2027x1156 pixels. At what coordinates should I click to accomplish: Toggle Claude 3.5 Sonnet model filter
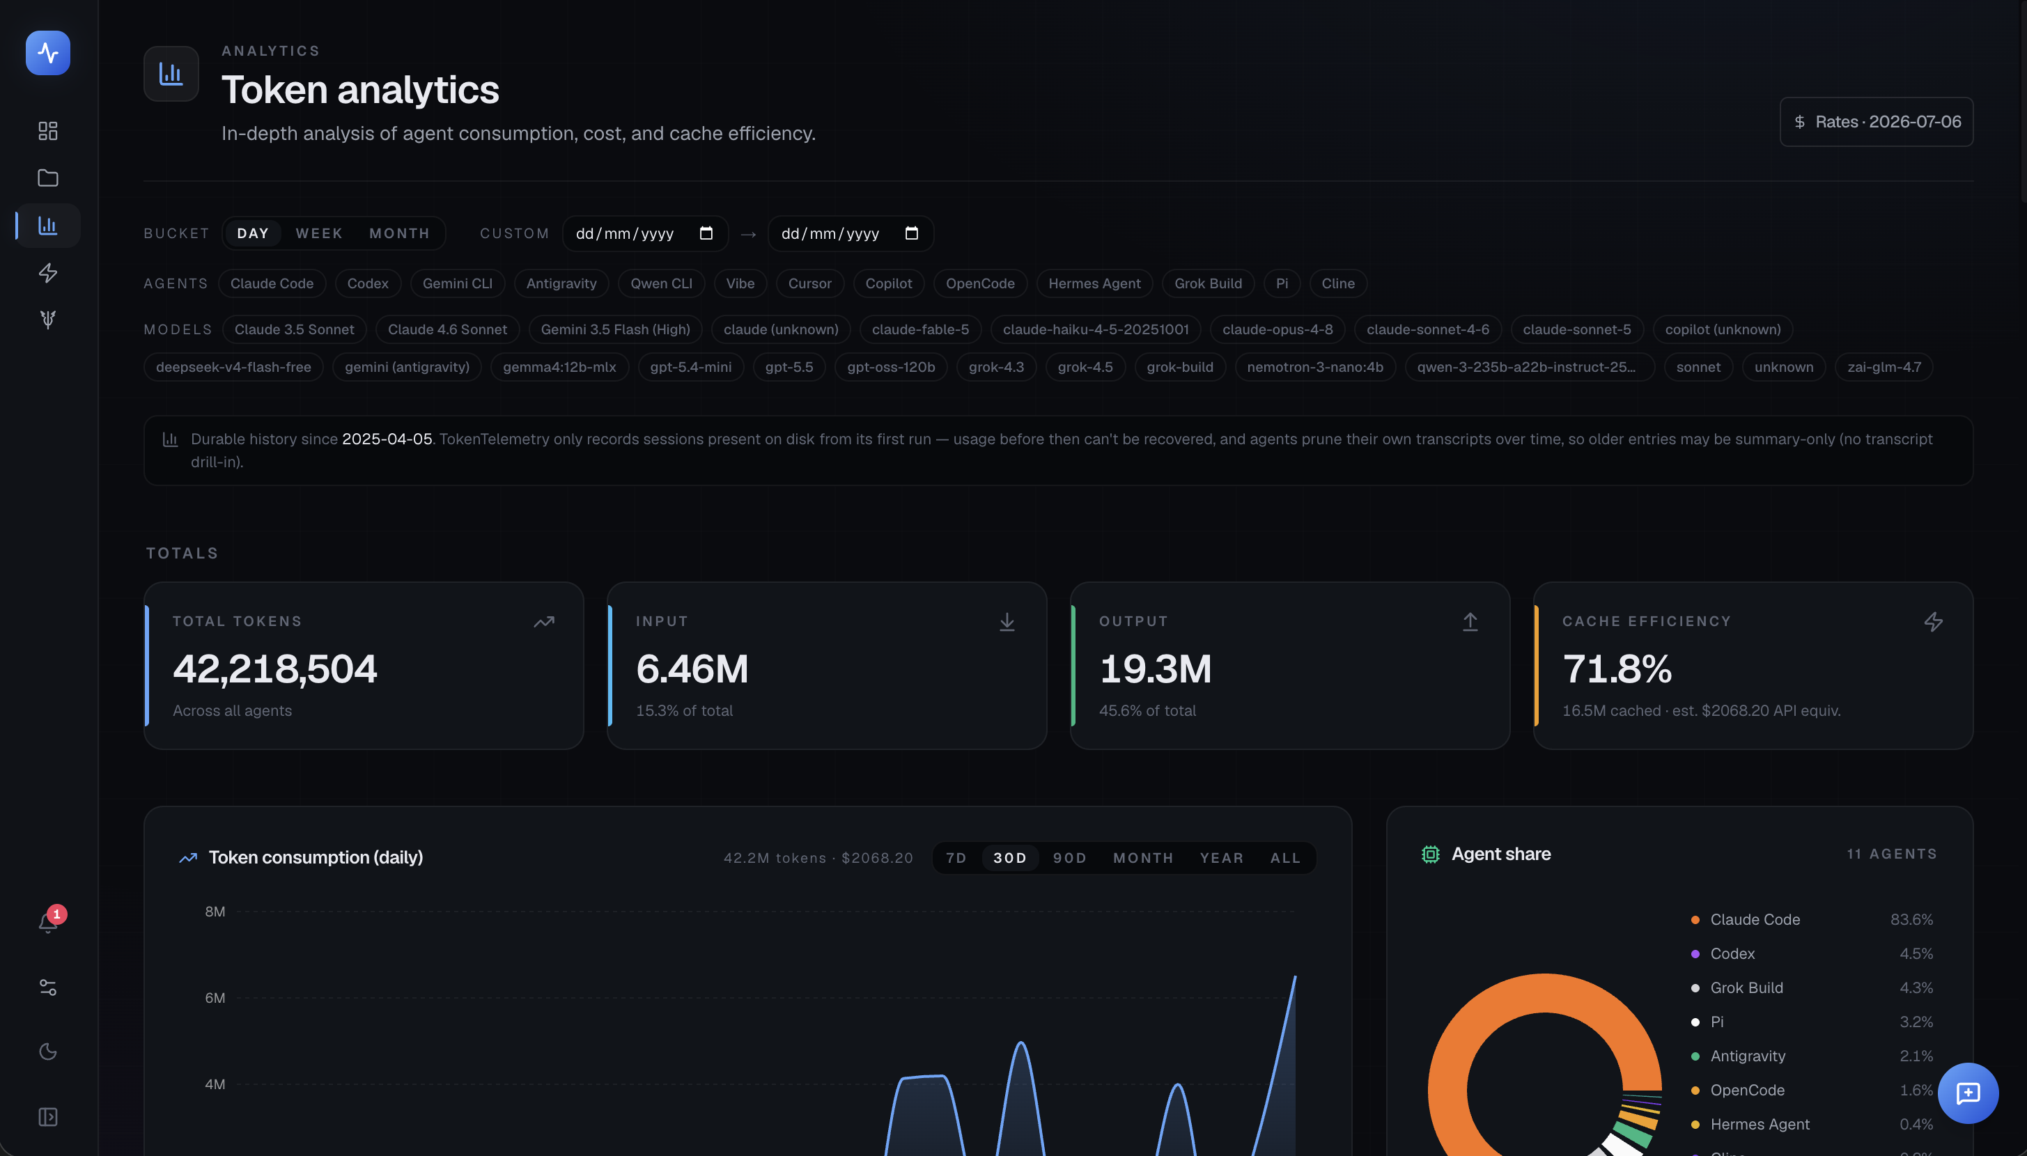[x=294, y=329]
